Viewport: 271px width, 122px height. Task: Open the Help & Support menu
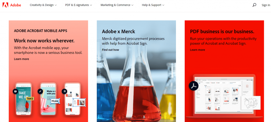pyautogui.click(x=153, y=5)
